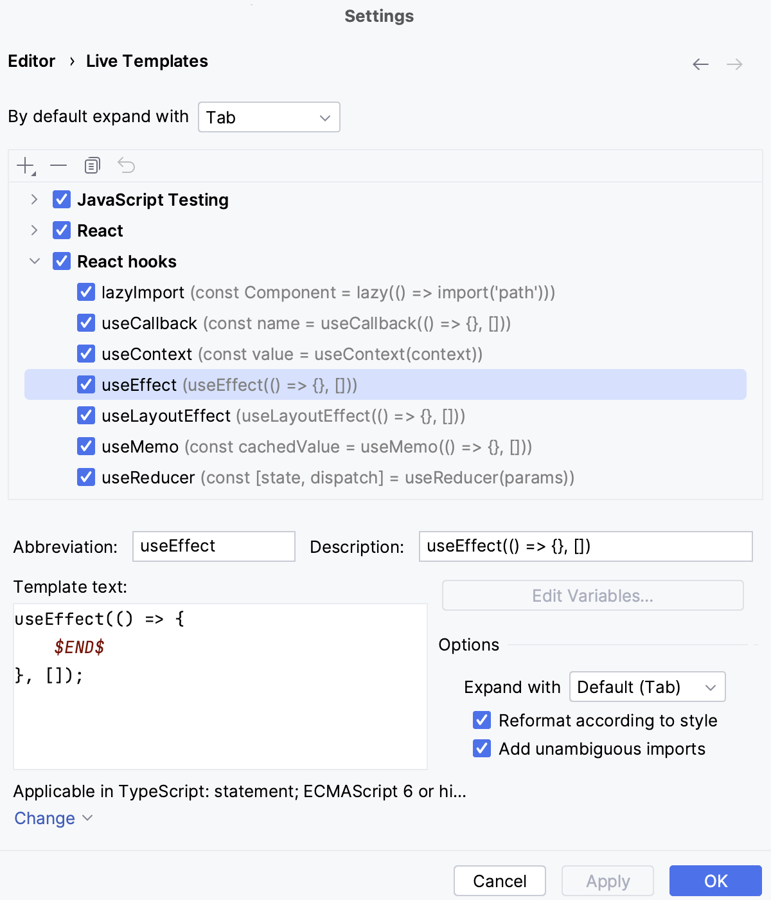Restore deleted default templates
This screenshot has height=900, width=771.
(127, 165)
